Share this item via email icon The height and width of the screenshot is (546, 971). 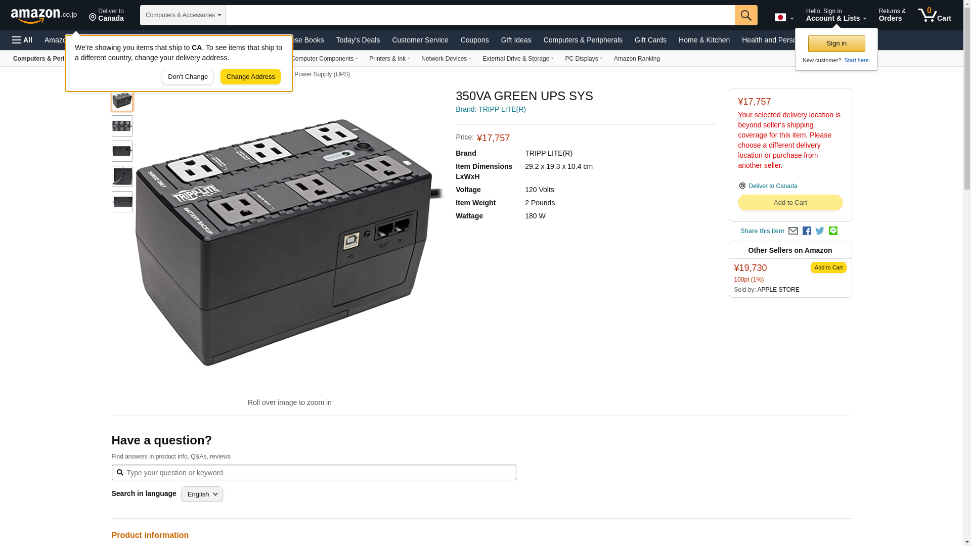tap(793, 231)
